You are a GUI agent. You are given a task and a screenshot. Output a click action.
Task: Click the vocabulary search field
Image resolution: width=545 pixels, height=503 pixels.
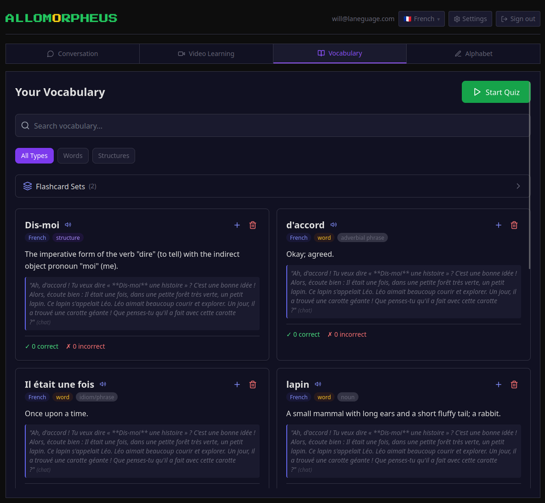(202, 125)
